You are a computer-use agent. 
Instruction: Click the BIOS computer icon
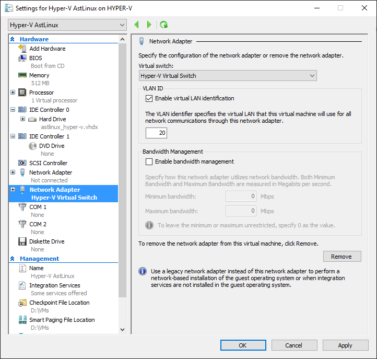pyautogui.click(x=22, y=58)
